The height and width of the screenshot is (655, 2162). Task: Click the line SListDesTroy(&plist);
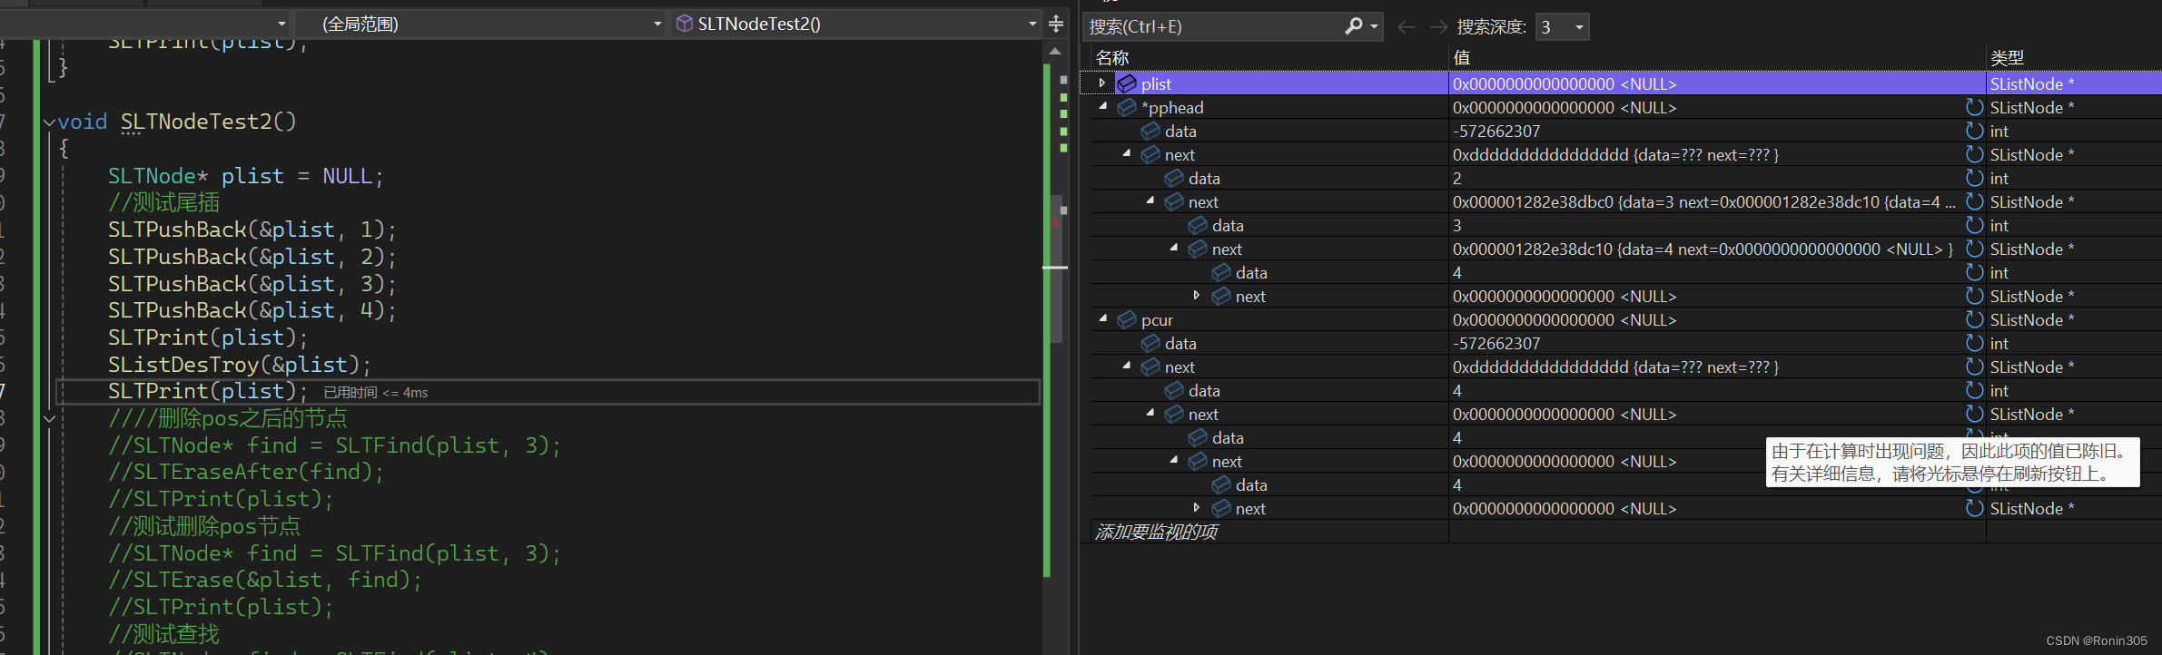coord(240,365)
